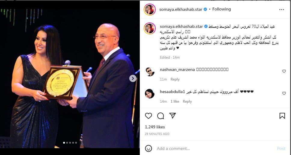Save post with bookmark icon

[282, 116]
